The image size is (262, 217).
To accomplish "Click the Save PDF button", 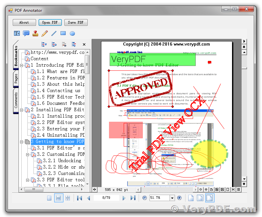I will [x=76, y=22].
